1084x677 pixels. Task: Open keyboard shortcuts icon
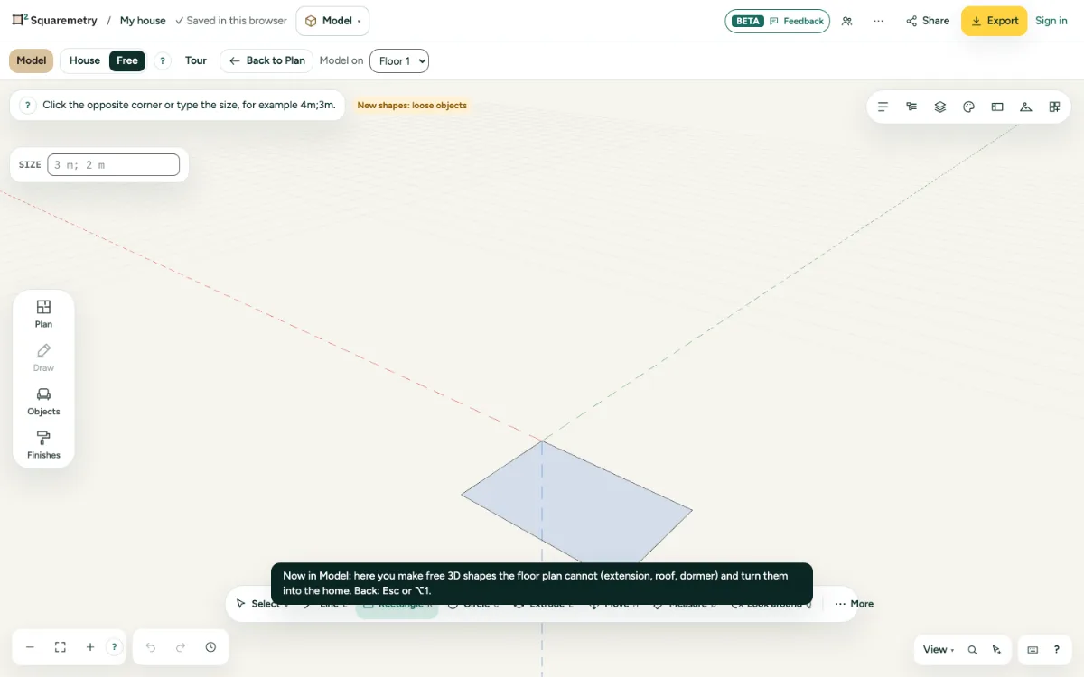point(1033,650)
